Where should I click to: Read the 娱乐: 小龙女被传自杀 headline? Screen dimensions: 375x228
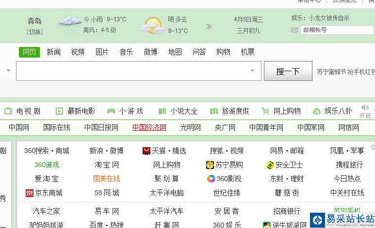click(x=321, y=18)
